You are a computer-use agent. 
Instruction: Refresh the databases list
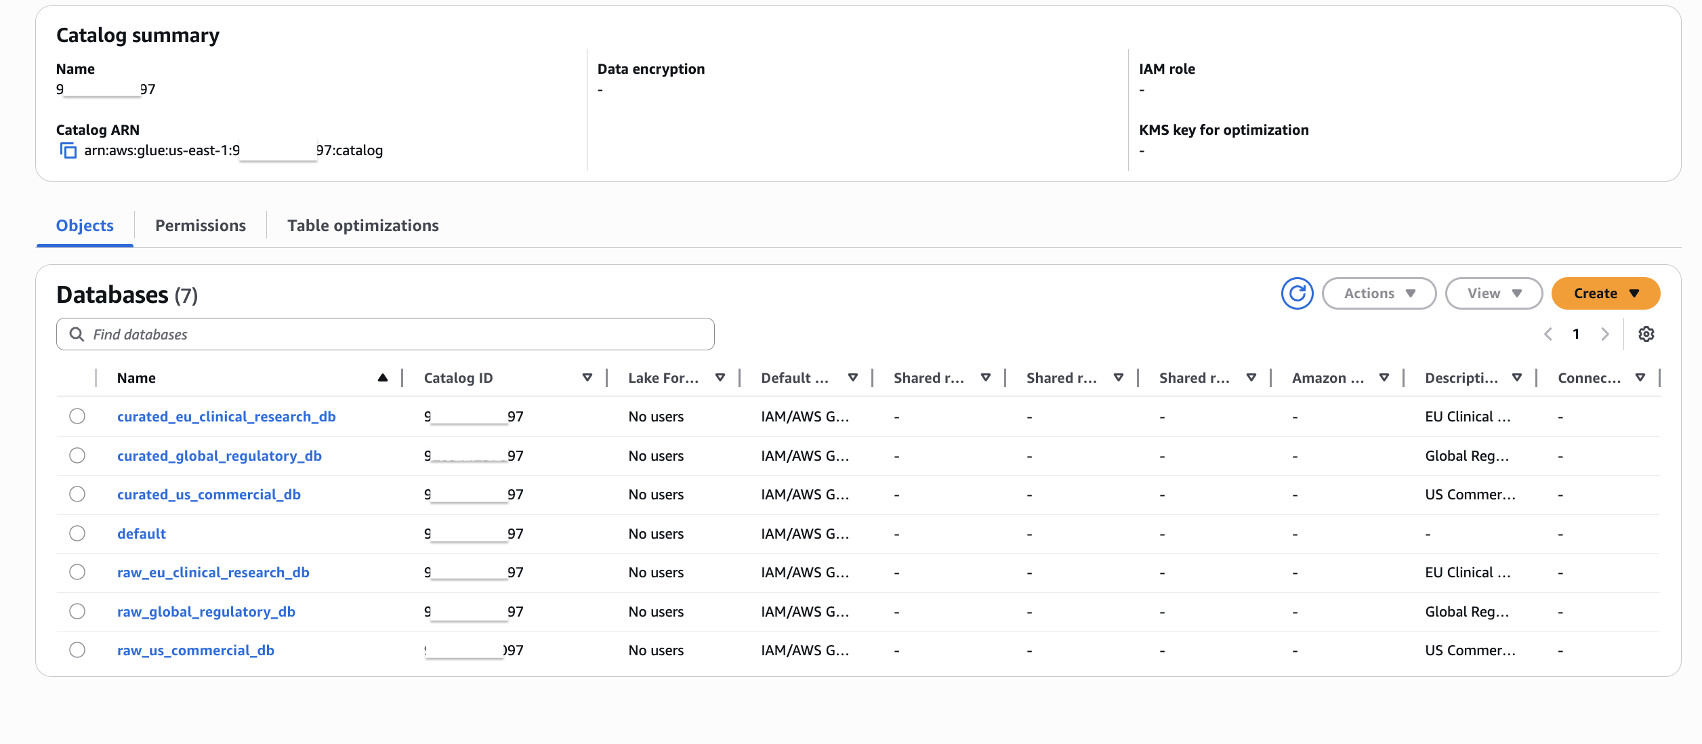[x=1297, y=293]
